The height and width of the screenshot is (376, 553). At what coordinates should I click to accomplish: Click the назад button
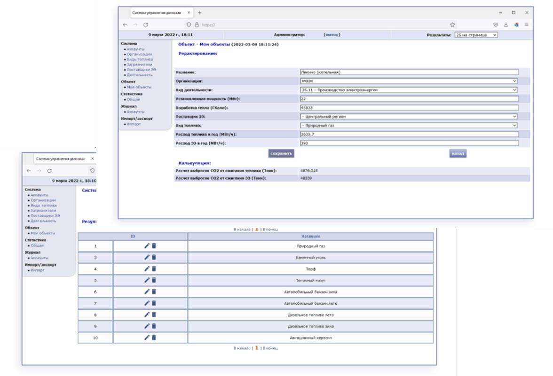click(458, 153)
